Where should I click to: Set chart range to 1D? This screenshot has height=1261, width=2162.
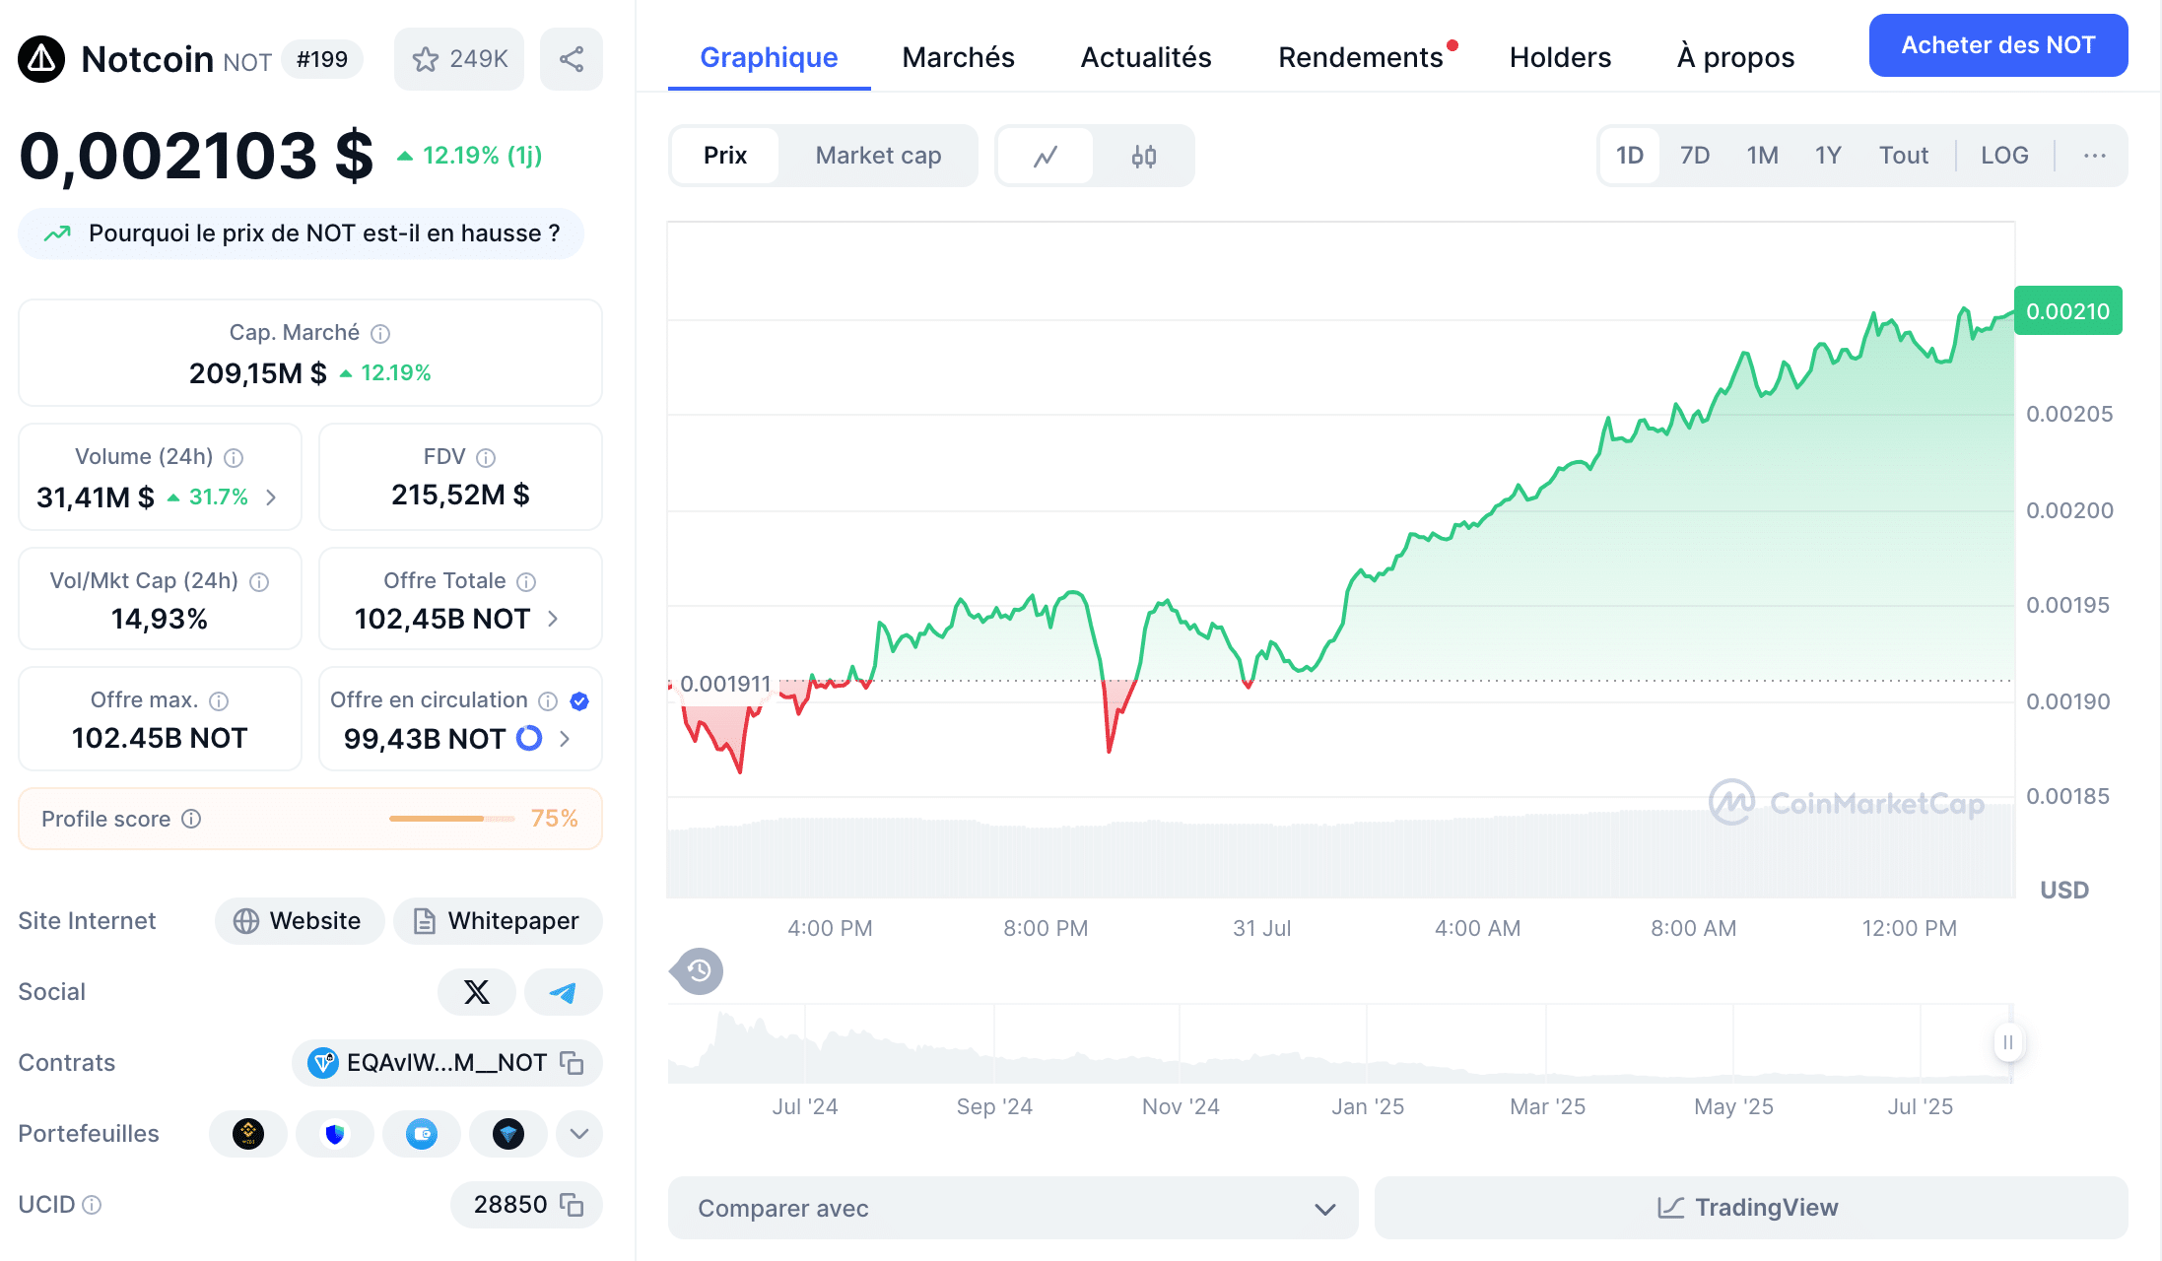pyautogui.click(x=1630, y=156)
